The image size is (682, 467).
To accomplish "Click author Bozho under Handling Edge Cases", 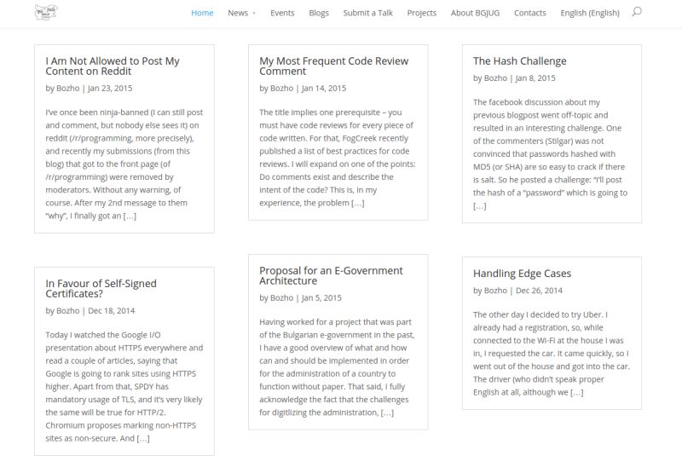I will point(495,291).
